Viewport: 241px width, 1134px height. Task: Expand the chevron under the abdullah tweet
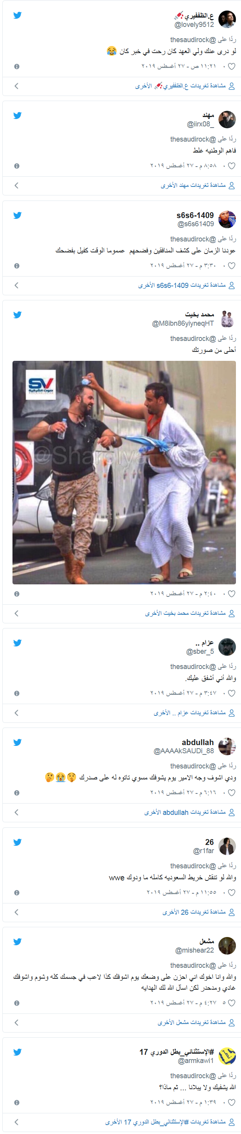[x=16, y=812]
